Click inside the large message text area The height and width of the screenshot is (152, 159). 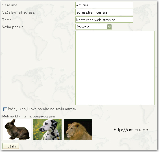(x=115, y=68)
